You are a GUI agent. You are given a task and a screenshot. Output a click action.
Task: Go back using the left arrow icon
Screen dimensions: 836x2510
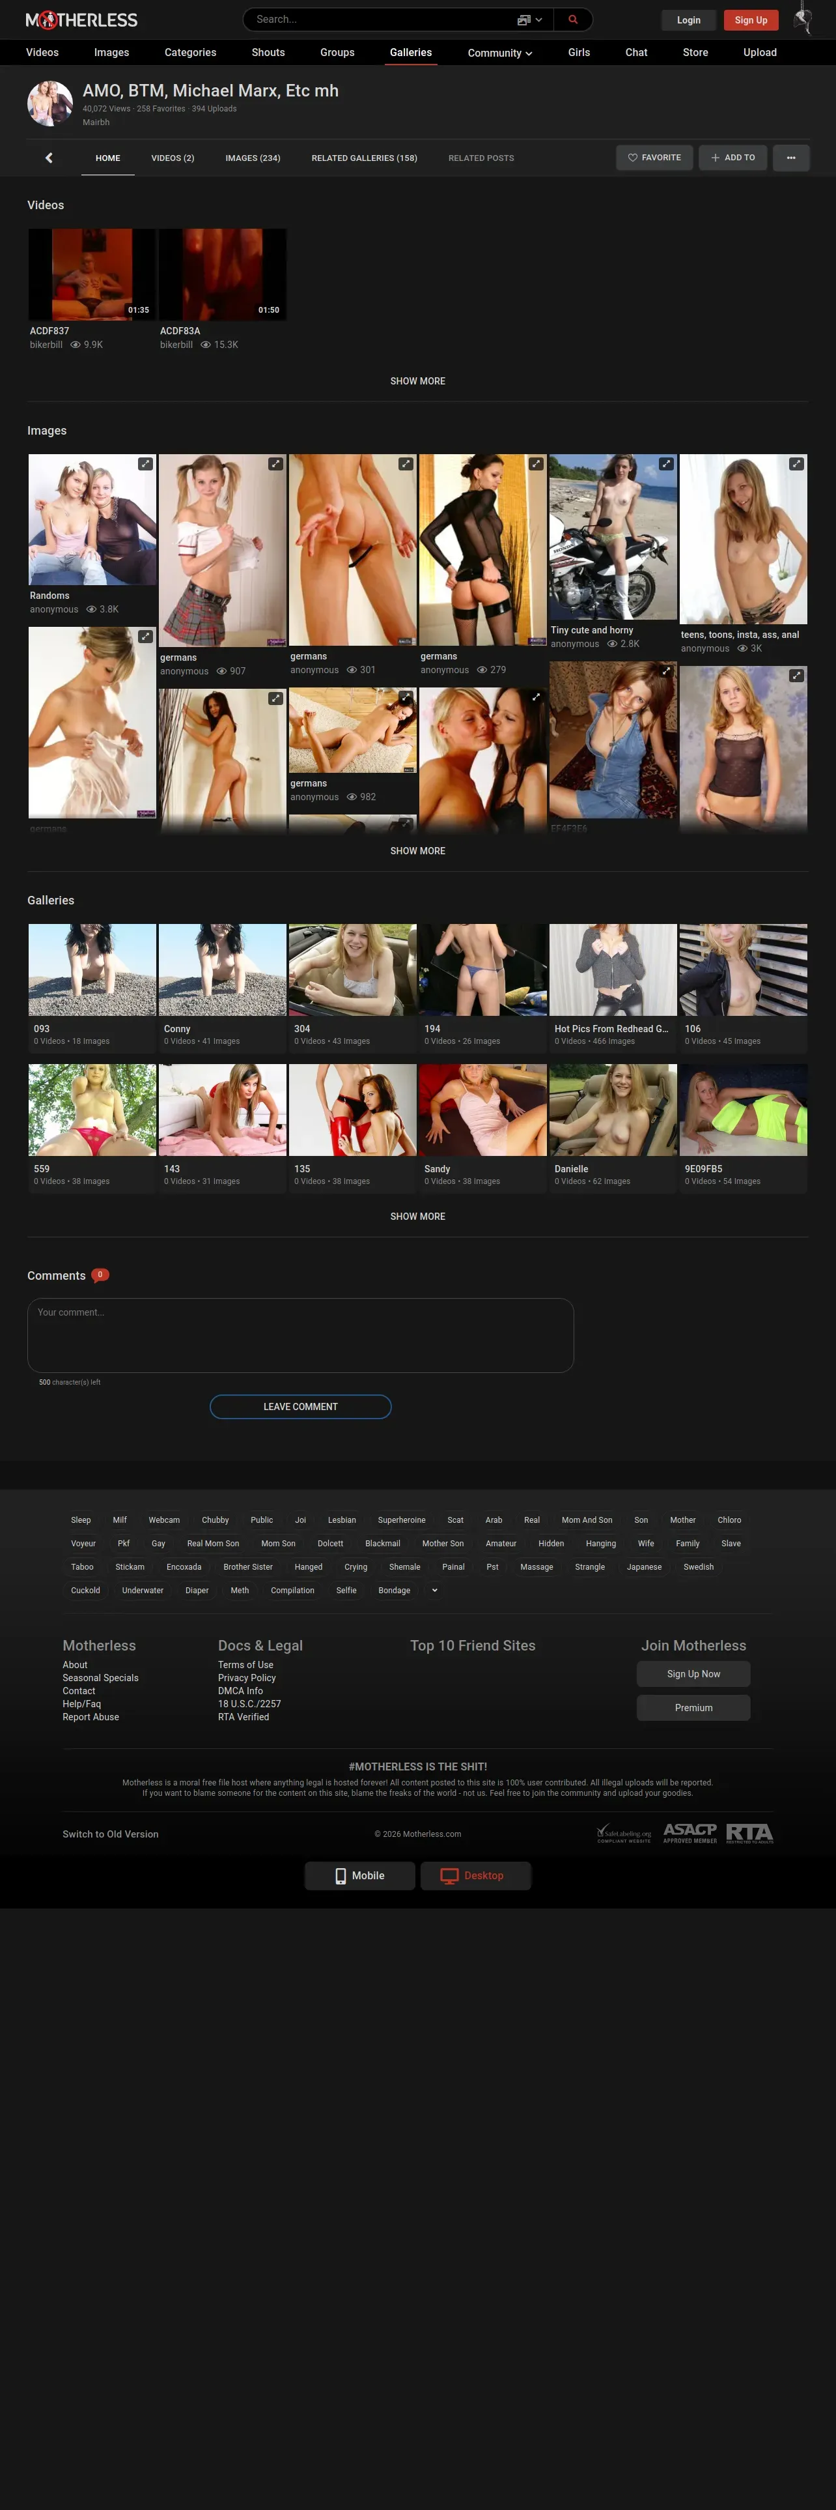[49, 158]
